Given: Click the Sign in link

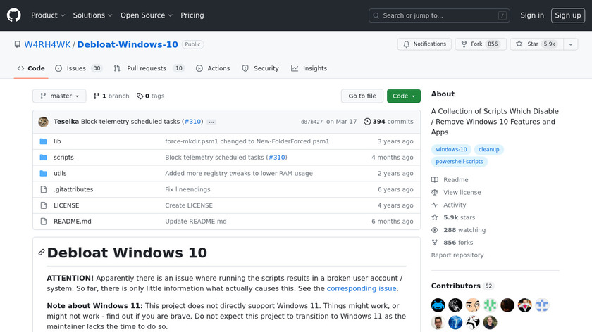Looking at the screenshot, I should coord(532,15).
